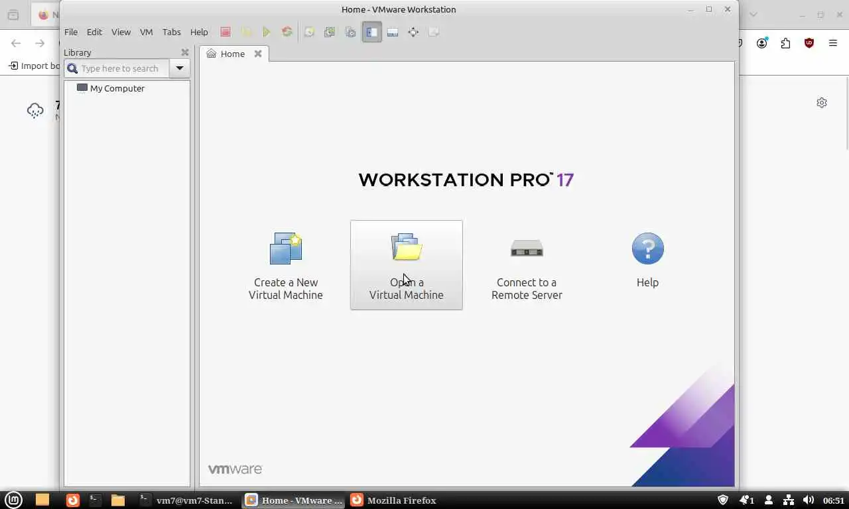This screenshot has height=509, width=849.
Task: Click the volume speaker tray icon
Action: pos(808,500)
